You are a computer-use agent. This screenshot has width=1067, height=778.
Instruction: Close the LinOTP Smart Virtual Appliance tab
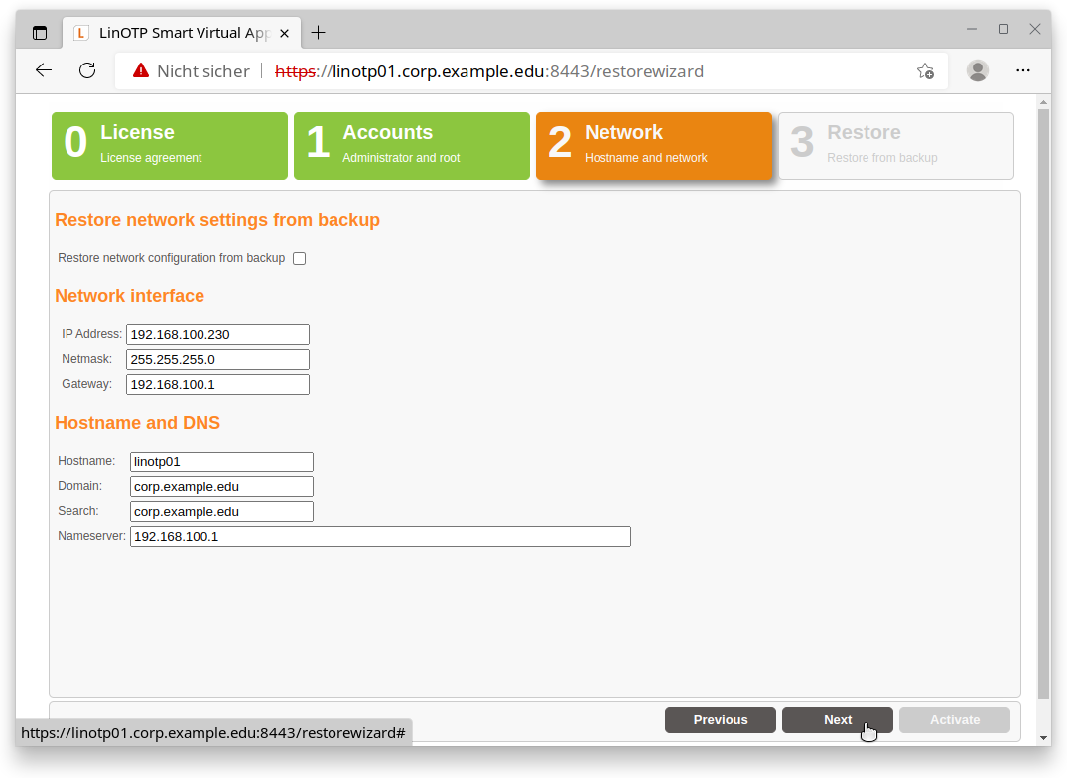pyautogui.click(x=285, y=33)
